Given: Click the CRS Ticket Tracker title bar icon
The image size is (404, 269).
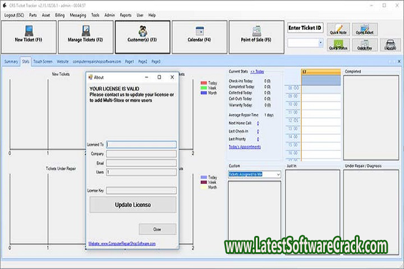Looking at the screenshot, I should (4, 5).
